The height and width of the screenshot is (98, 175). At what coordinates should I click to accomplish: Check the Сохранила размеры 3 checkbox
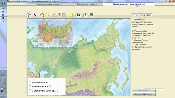click(30, 91)
